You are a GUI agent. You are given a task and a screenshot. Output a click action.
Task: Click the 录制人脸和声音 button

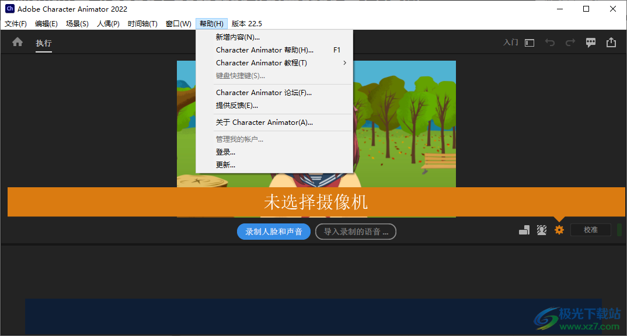(x=274, y=232)
